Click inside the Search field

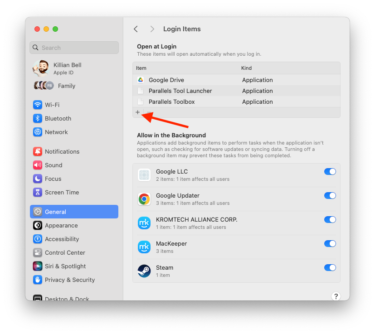(x=74, y=48)
